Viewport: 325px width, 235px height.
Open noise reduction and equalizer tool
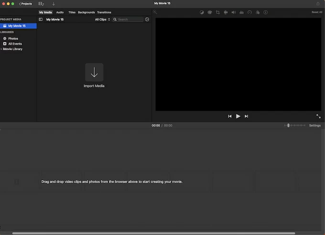tap(241, 12)
